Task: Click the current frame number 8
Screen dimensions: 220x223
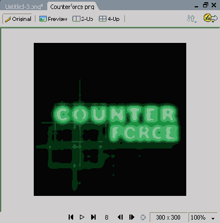Action: click(106, 217)
